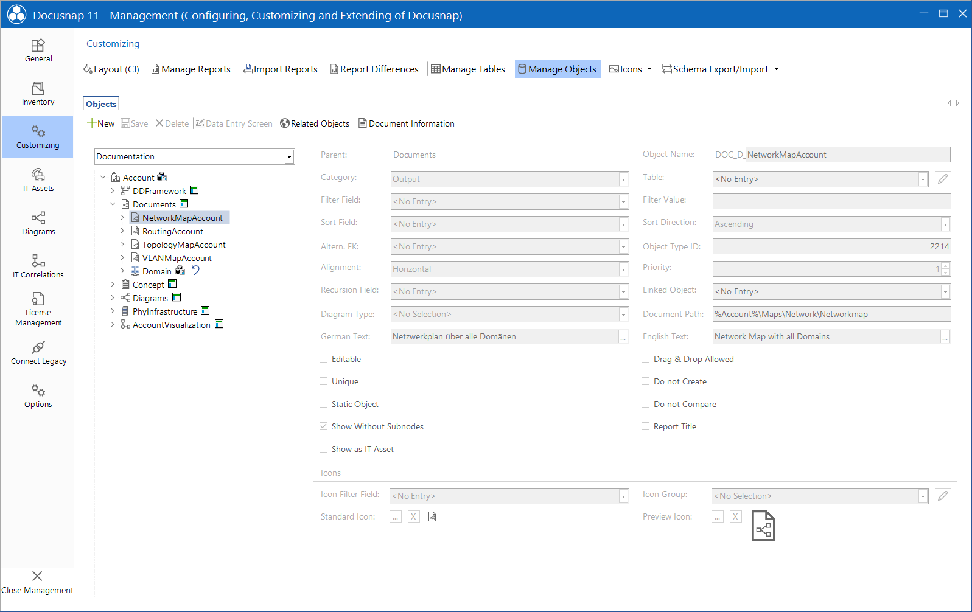Expand the Domain tree node
The image size is (972, 612).
coord(122,271)
